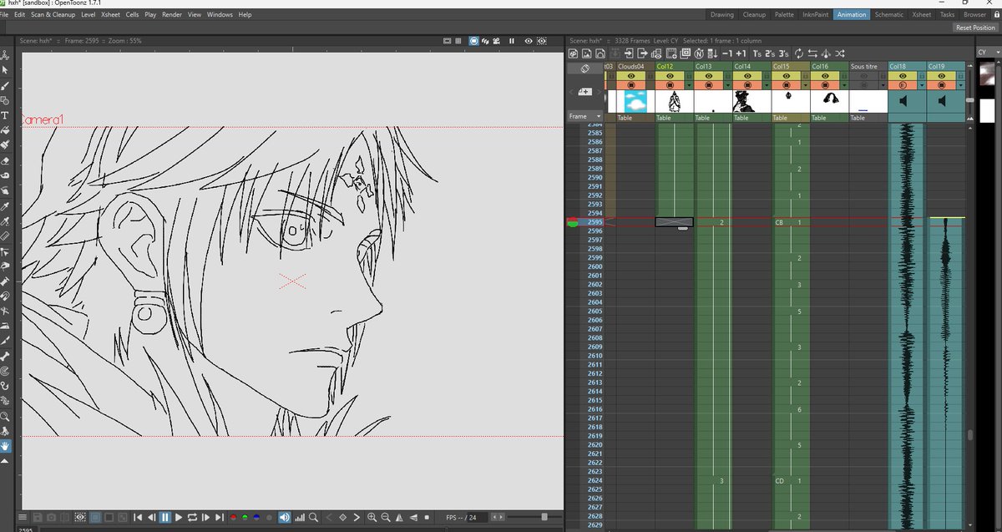
Task: Open the CY level dropdown in the right panel
Action: click(x=987, y=53)
